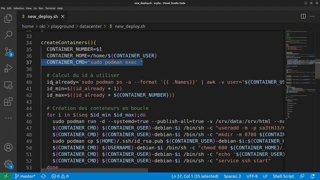The width and height of the screenshot is (320, 180).
Task: Open the Search view in activity bar
Action: tap(8, 35)
